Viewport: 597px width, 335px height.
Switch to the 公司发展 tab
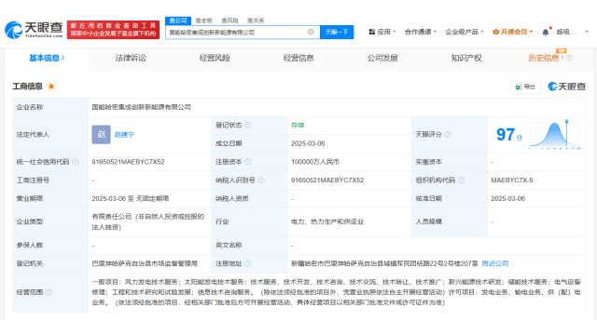(382, 58)
